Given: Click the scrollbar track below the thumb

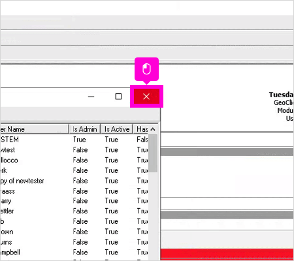Looking at the screenshot, I should coord(153,215).
